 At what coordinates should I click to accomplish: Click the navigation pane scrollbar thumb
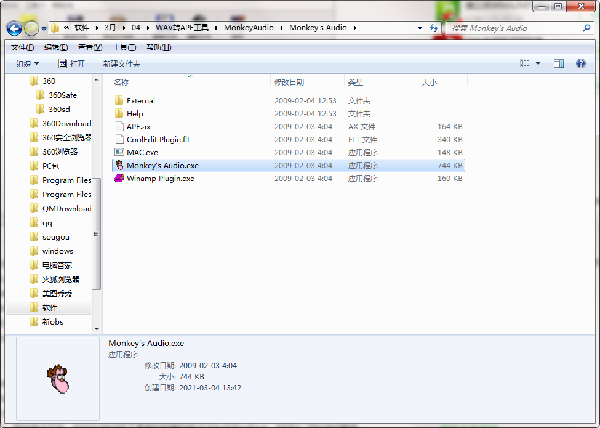pyautogui.click(x=97, y=234)
